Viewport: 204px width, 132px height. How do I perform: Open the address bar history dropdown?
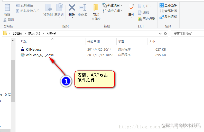(x=160, y=34)
